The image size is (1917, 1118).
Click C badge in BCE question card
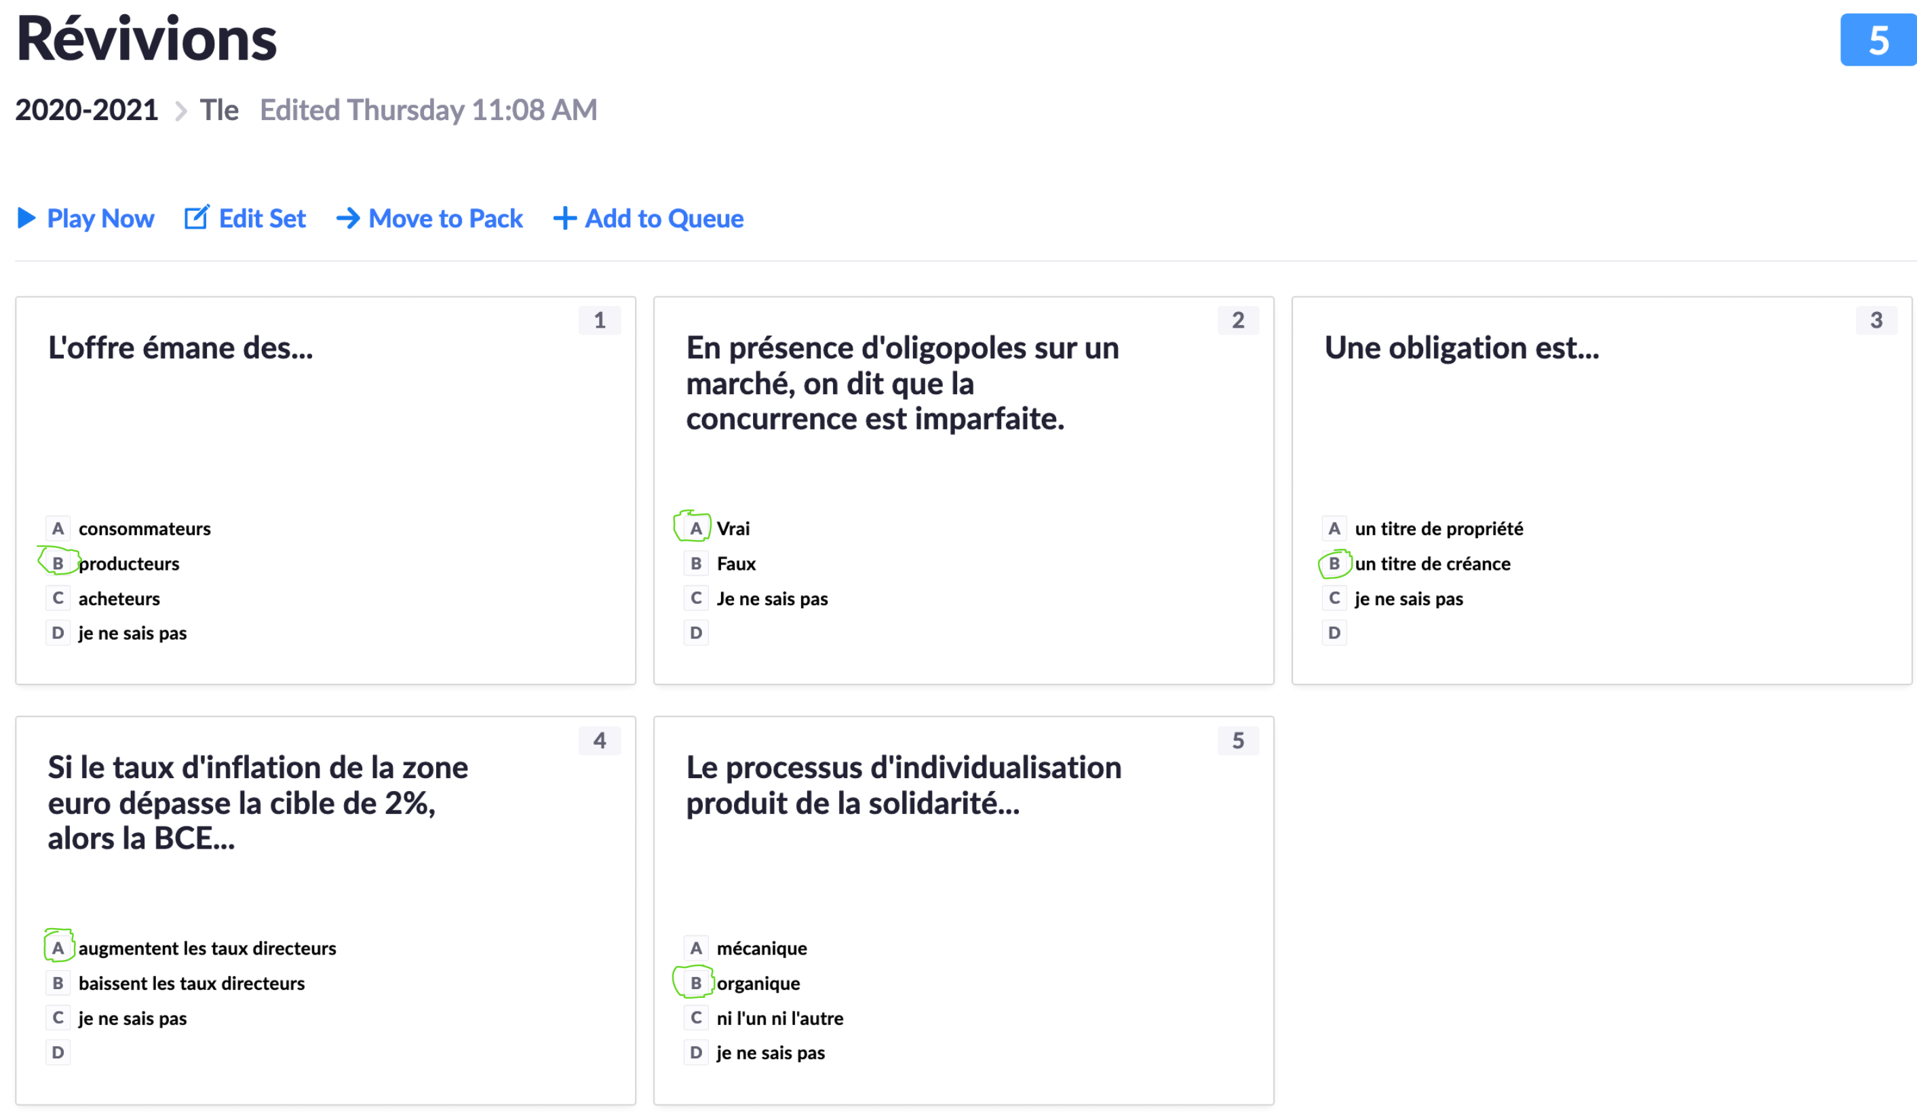coord(58,1018)
